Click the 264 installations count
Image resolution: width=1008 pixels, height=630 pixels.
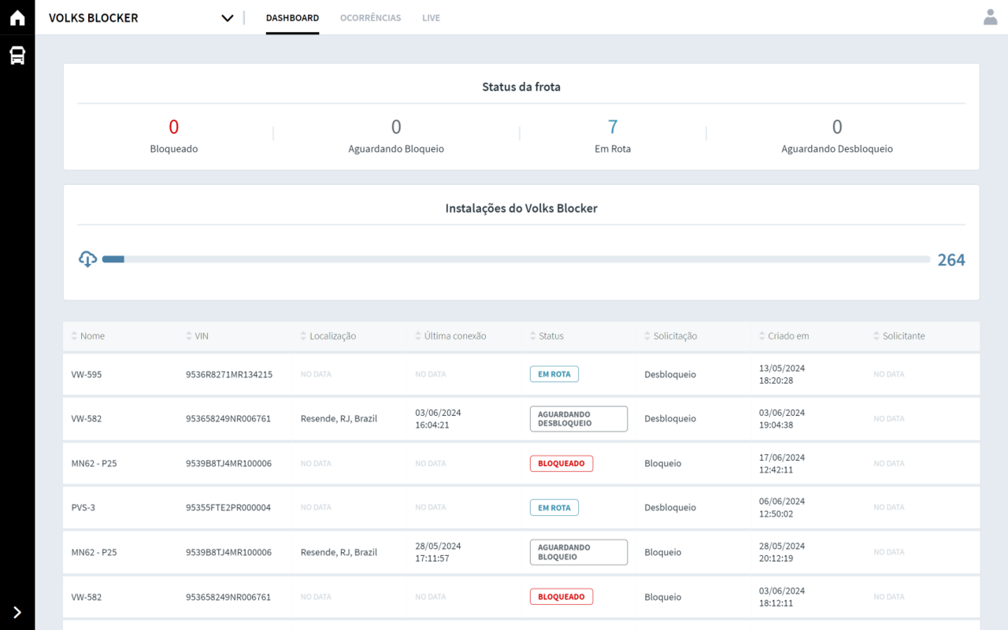pos(951,260)
